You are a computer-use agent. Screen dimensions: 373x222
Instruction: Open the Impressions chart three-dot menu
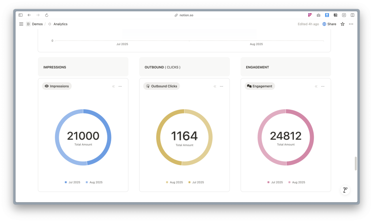coord(120,86)
